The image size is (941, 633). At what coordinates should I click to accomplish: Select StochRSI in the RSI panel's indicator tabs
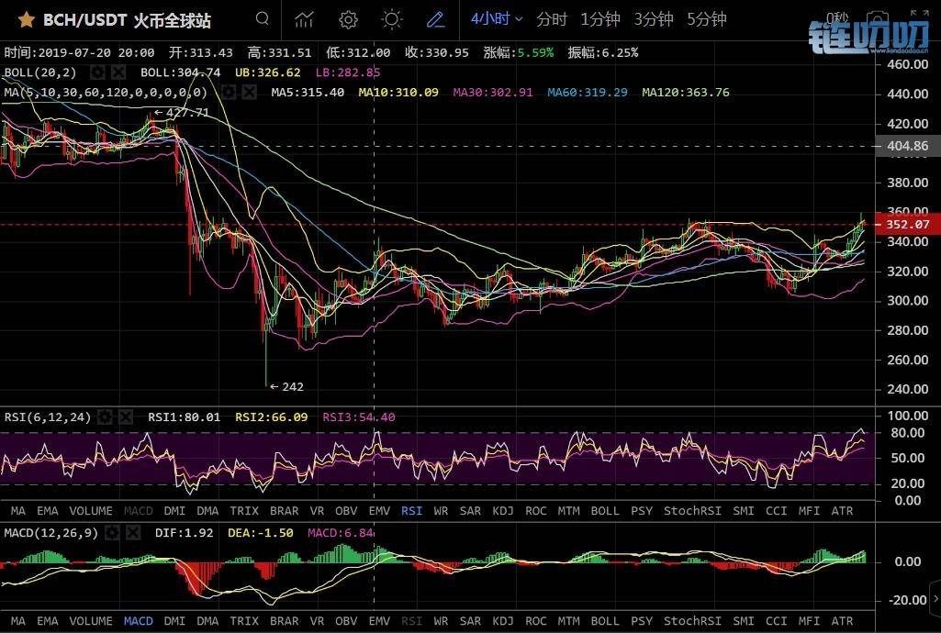coord(692,511)
